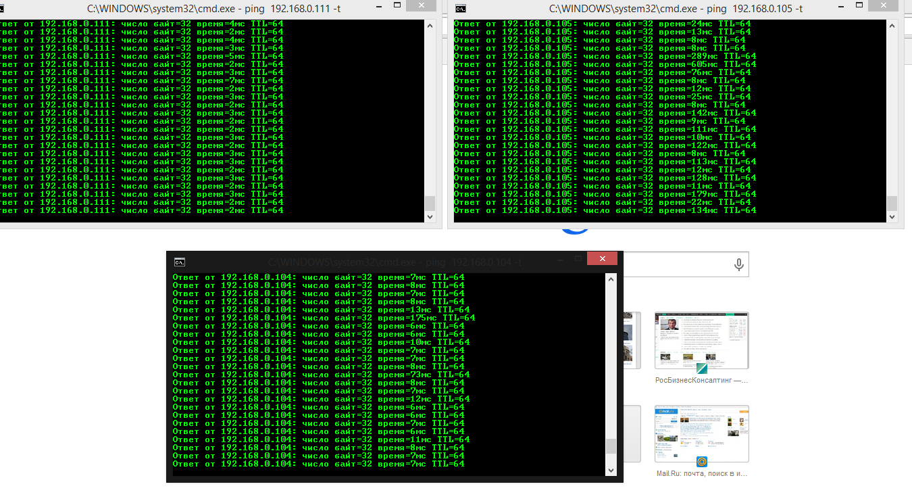This screenshot has width=912, height=501.
Task: Click the 192.168.0.111 reply with время=5мс
Action: [x=142, y=56]
